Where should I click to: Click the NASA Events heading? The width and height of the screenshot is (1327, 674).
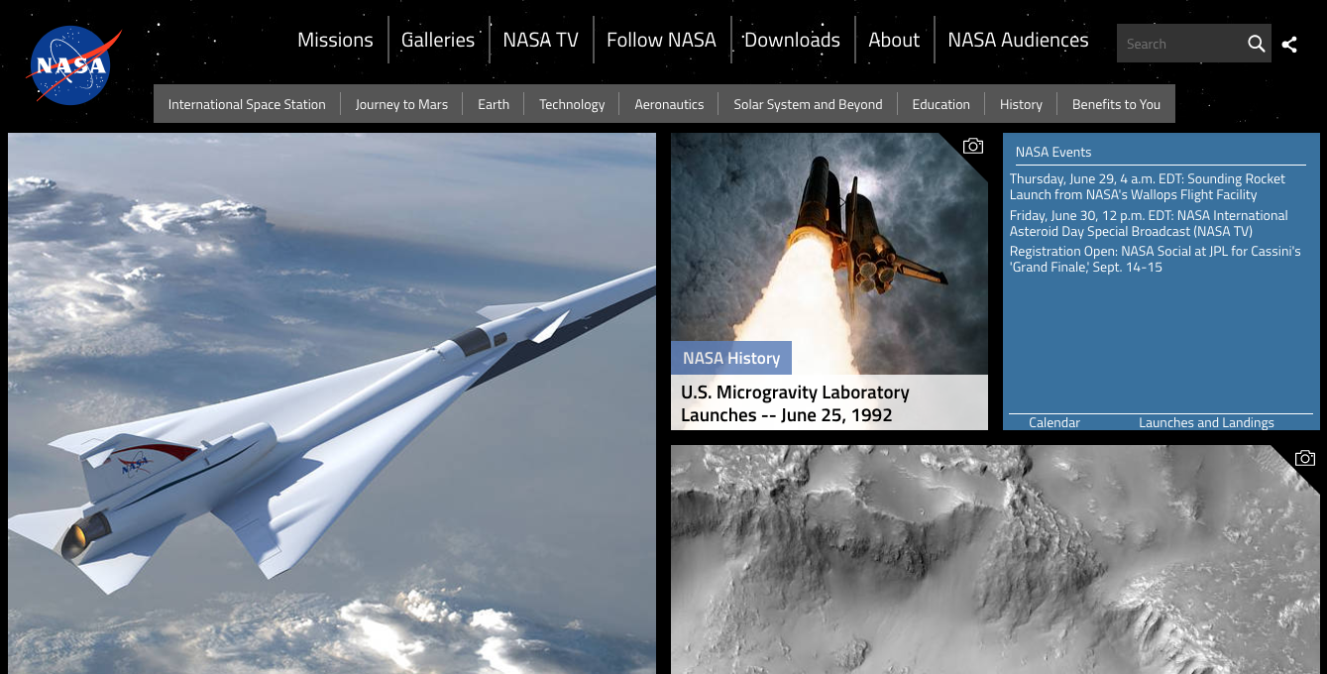(1053, 152)
